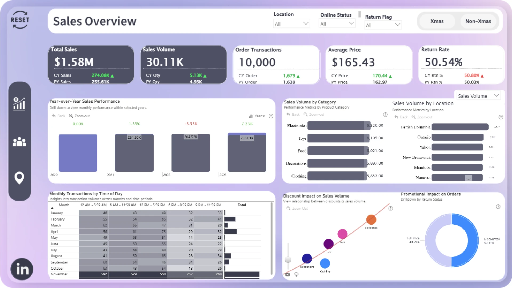Open help icon on Year-over-Year chart
Screen dimensions: 512x288
coord(271,116)
